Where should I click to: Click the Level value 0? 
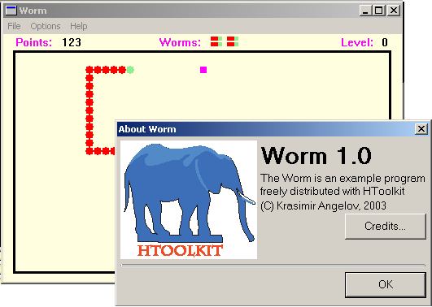click(385, 42)
